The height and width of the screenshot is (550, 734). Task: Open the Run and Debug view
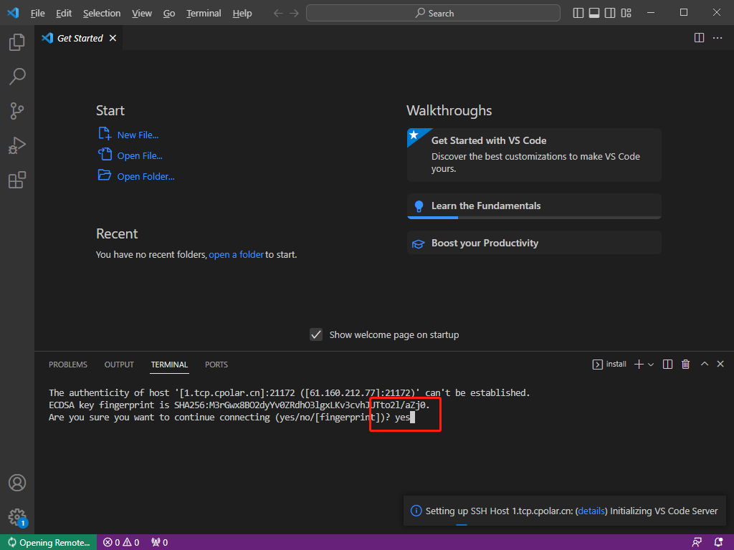coord(17,145)
